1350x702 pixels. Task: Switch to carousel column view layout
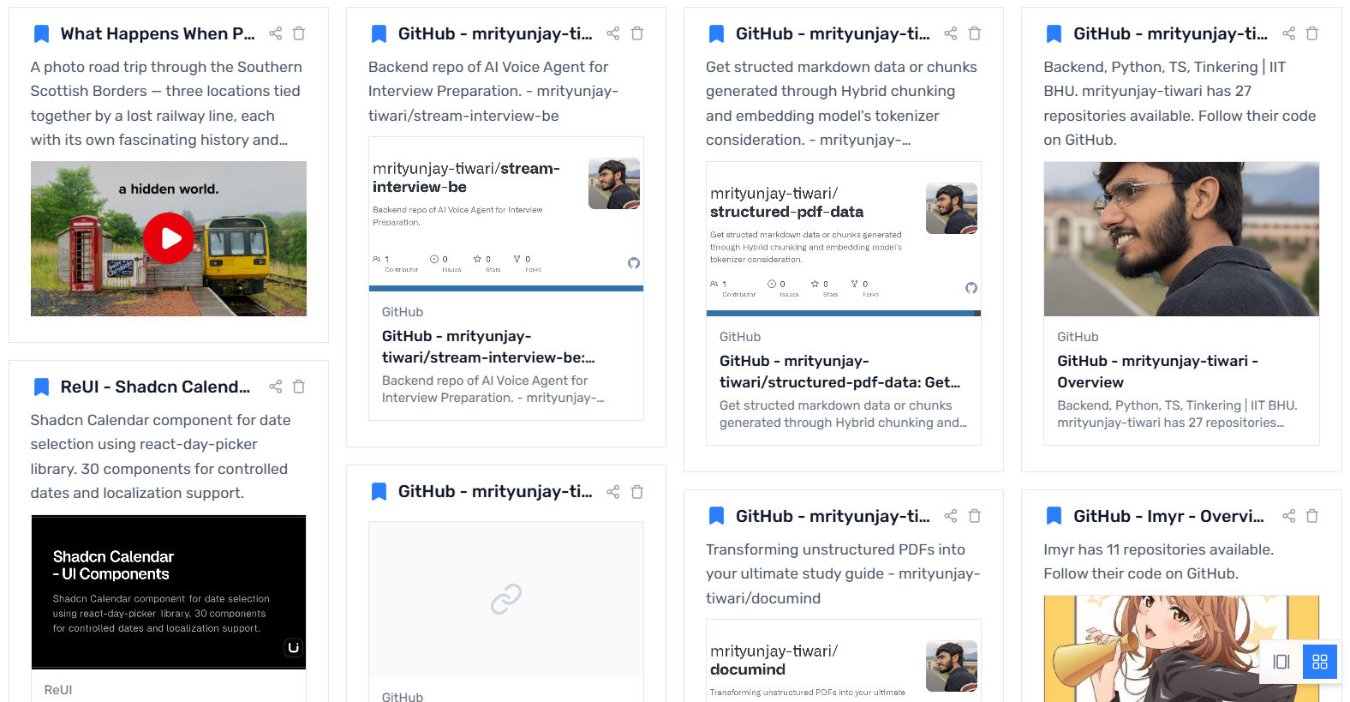pos(1281,662)
